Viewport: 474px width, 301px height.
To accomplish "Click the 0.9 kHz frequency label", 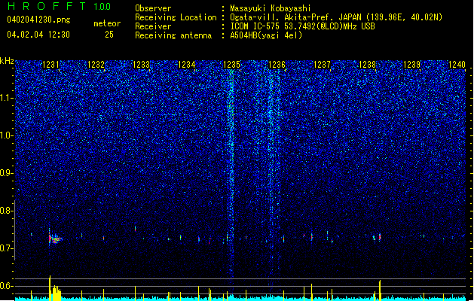I will pyautogui.click(x=6, y=173).
